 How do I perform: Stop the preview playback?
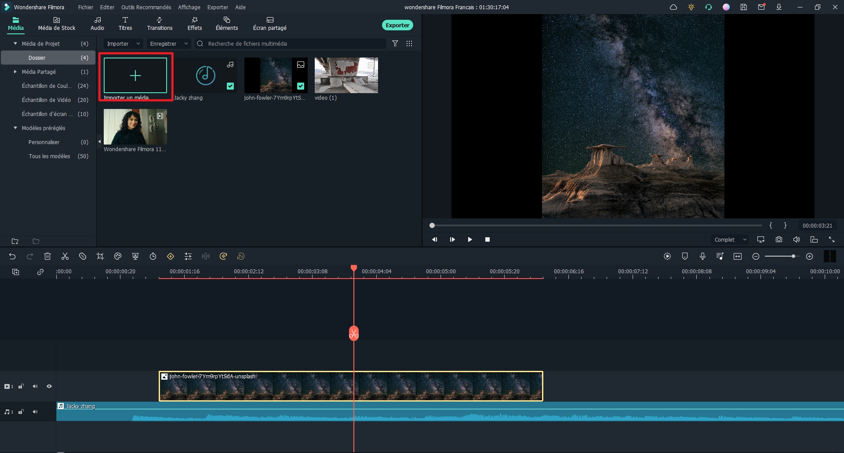(x=487, y=239)
